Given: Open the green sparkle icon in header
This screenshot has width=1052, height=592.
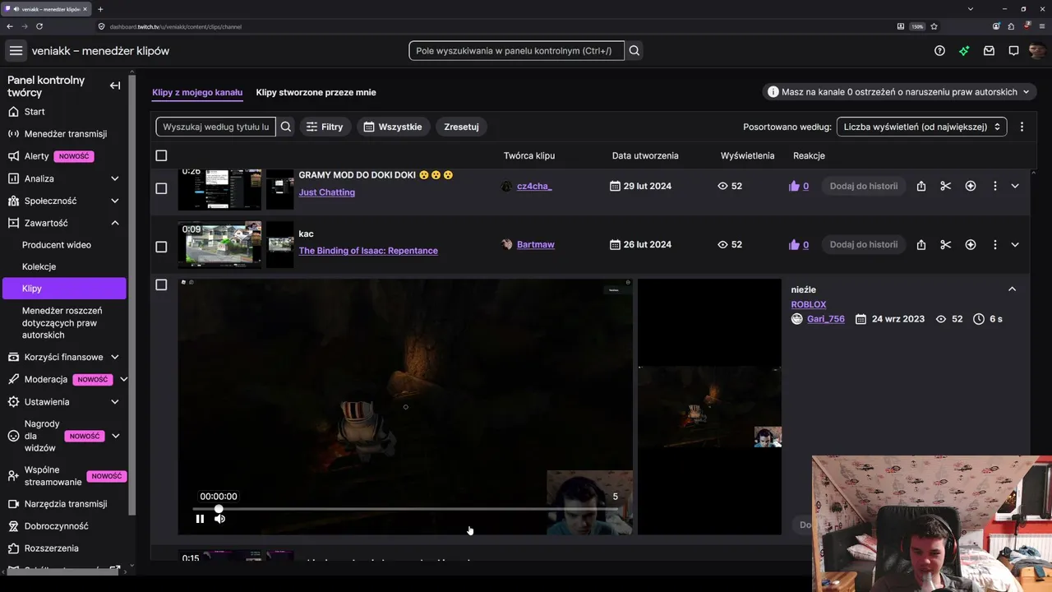Looking at the screenshot, I should (964, 51).
